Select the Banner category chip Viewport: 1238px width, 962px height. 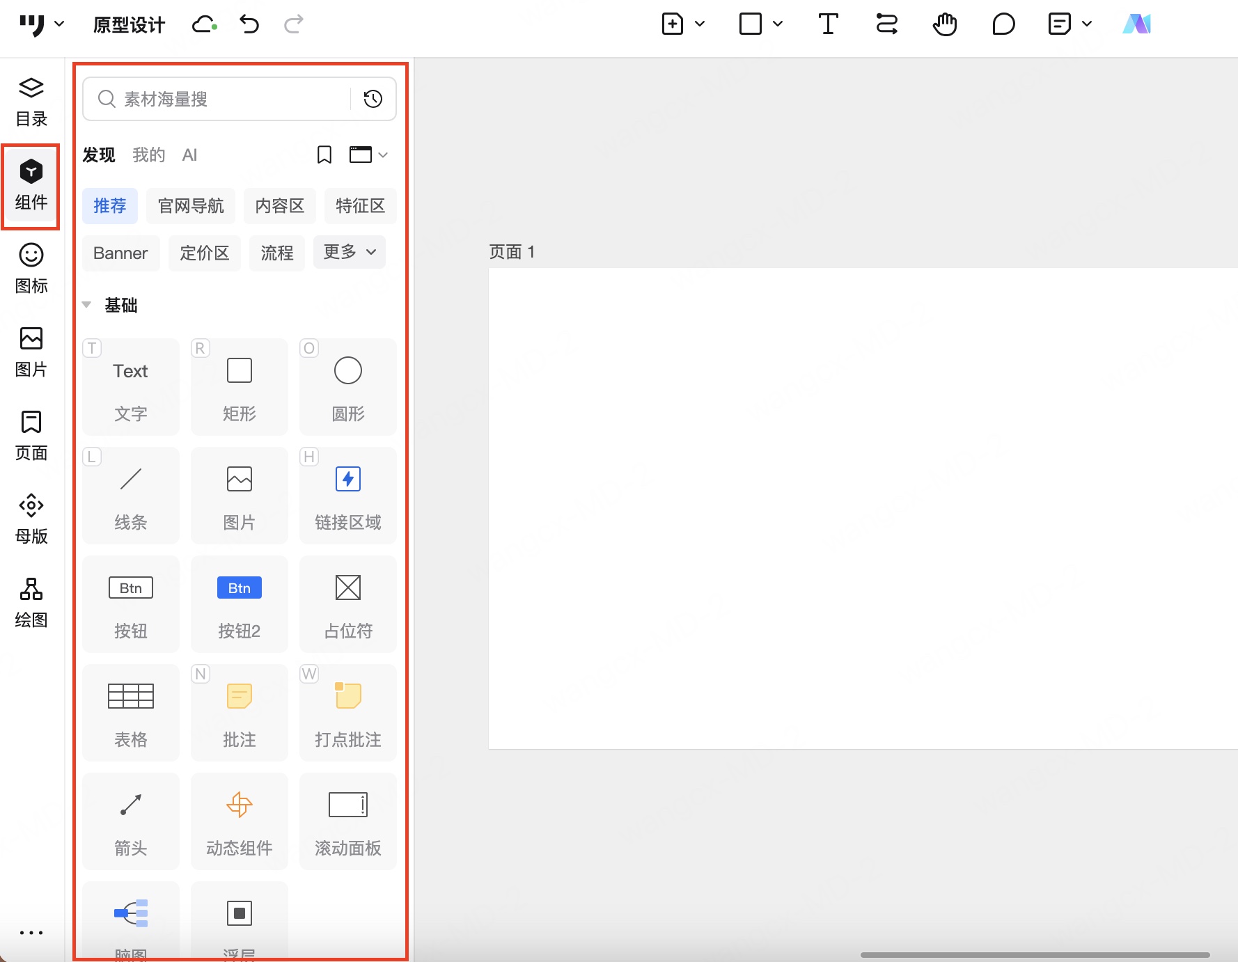pos(120,253)
